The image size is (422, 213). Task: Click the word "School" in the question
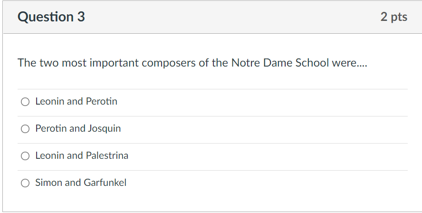(x=312, y=63)
